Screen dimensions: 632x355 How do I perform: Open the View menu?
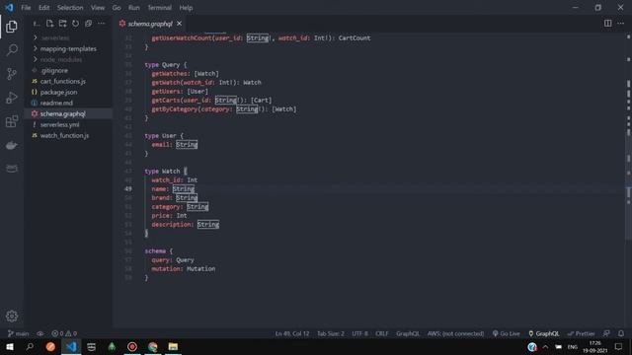tap(98, 8)
